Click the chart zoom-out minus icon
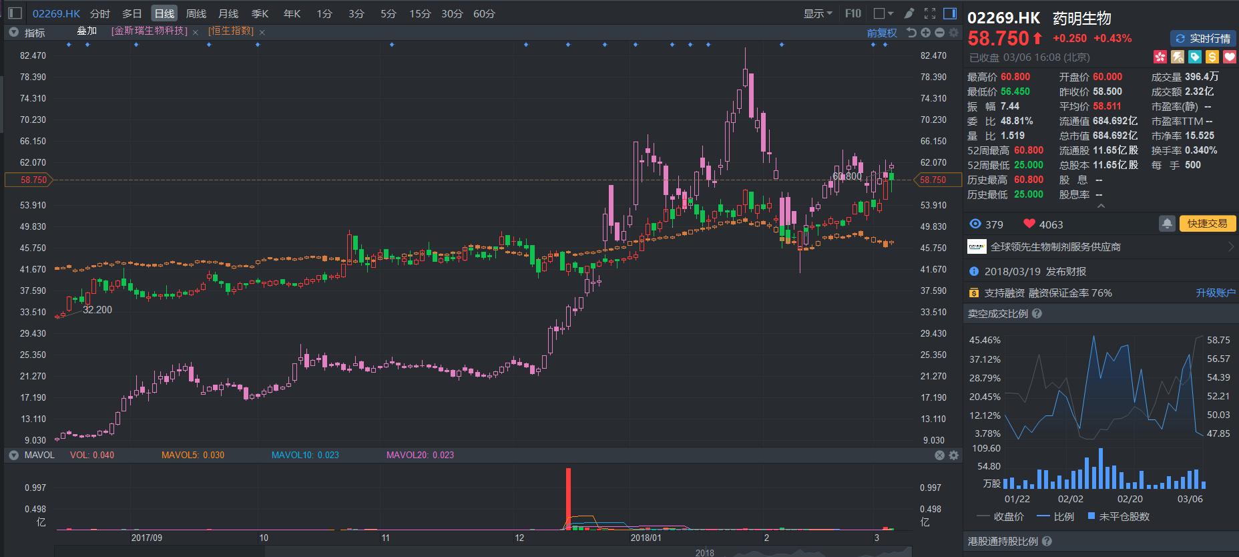 pos(939,33)
